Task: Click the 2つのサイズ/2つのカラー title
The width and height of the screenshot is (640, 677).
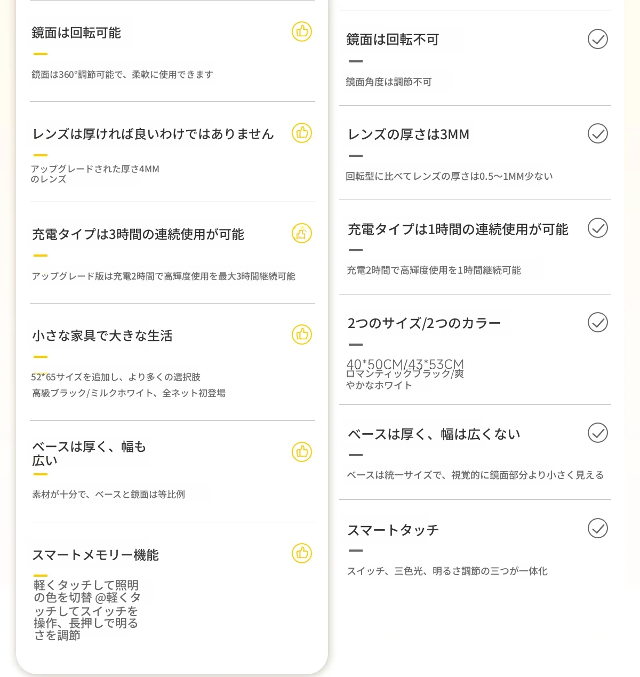Action: [x=424, y=323]
